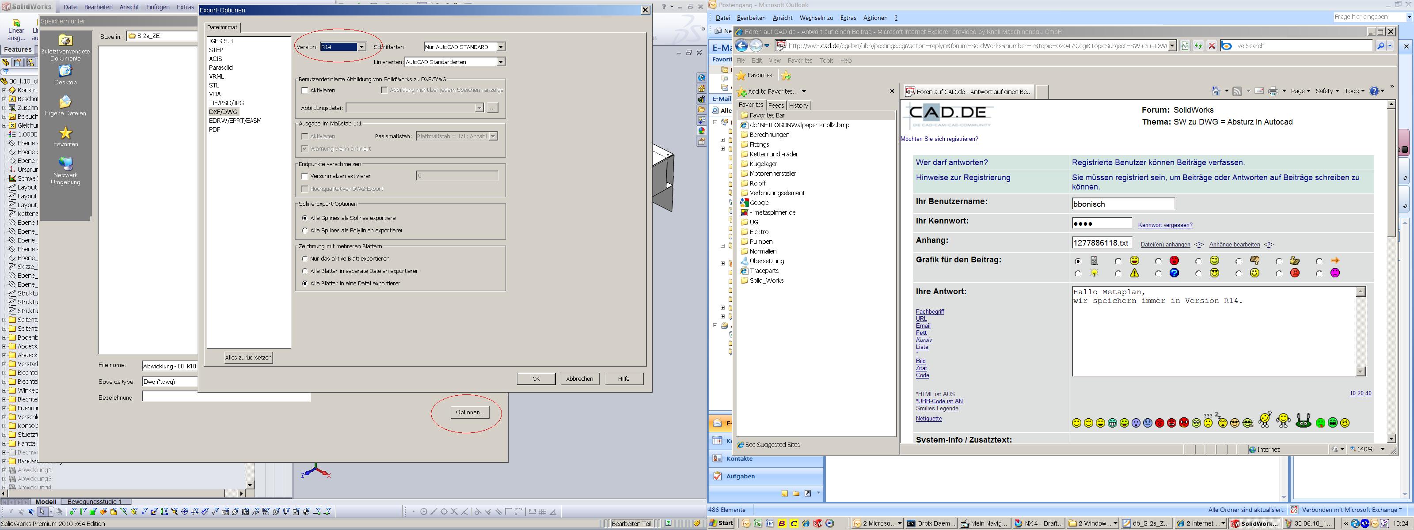Screen dimensions: 1414x530
Task: Open the IE Help question mark icon
Action: tap(1374, 91)
